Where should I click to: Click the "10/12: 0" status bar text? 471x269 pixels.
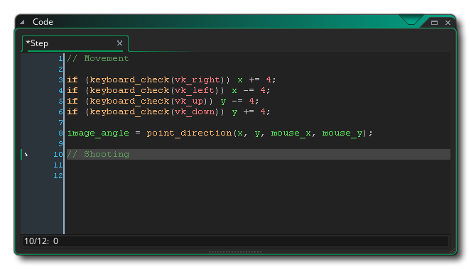[x=41, y=241]
